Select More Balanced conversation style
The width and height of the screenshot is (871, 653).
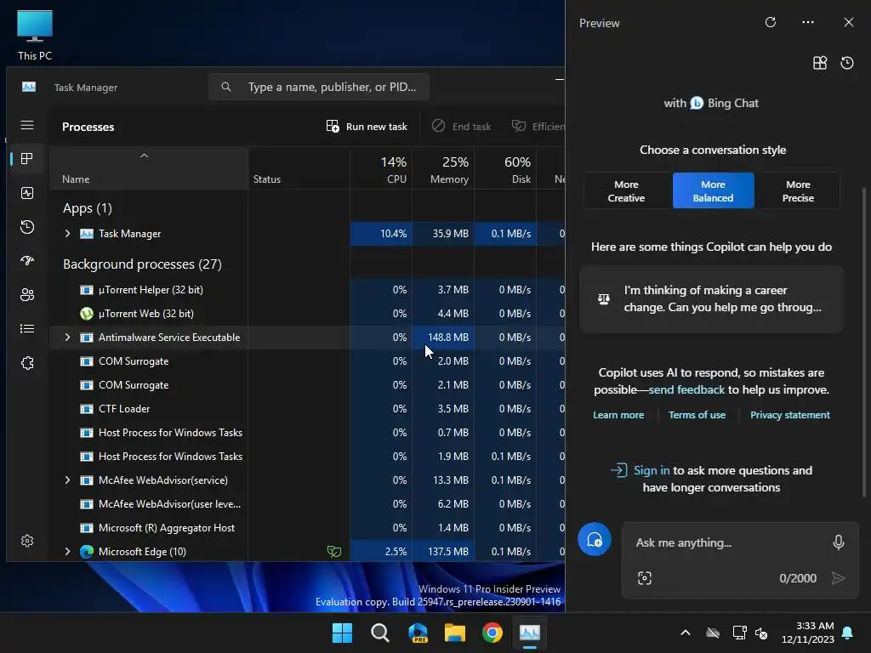(714, 191)
